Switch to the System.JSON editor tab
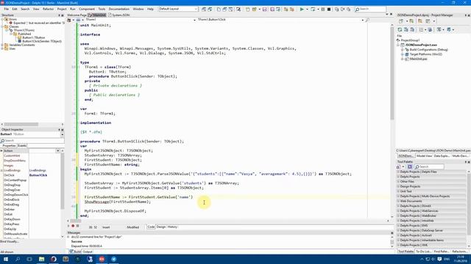This screenshot has height=264, width=471. coord(119,15)
